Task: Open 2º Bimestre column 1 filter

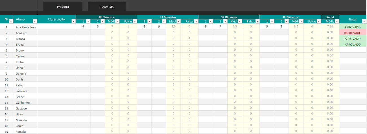Action: [149, 21]
